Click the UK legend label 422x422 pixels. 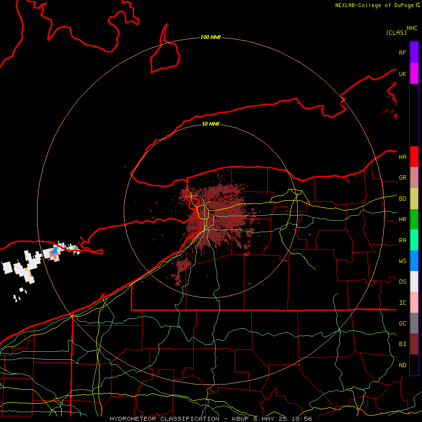coord(402,74)
